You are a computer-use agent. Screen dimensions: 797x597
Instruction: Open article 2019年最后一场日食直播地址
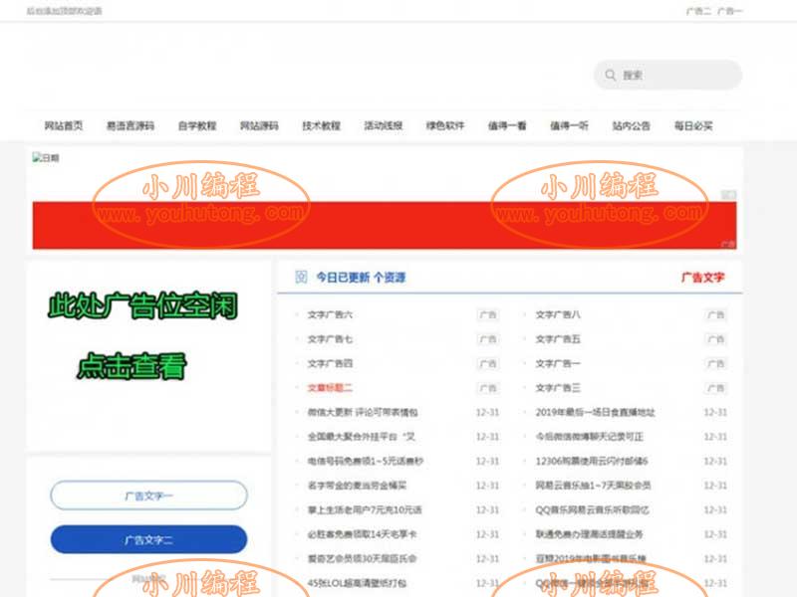[x=595, y=412]
